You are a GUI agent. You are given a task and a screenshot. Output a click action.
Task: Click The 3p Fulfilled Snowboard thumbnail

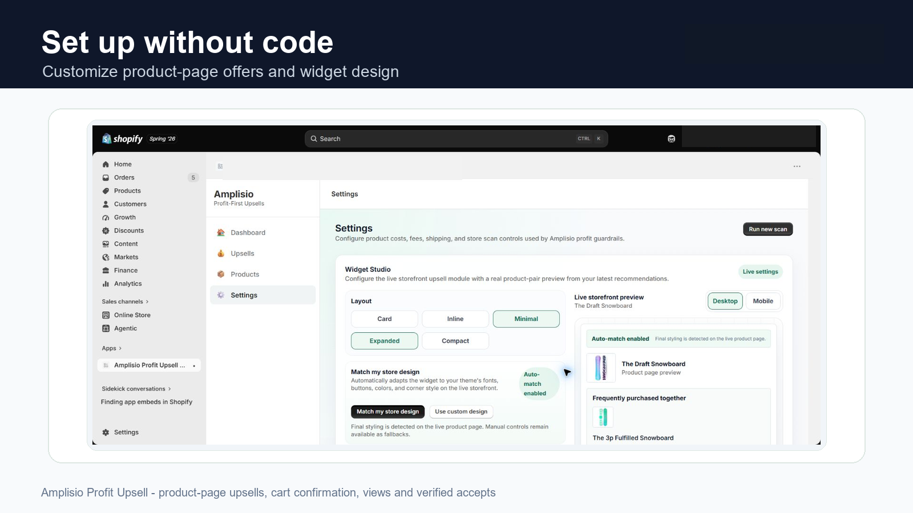pyautogui.click(x=603, y=417)
